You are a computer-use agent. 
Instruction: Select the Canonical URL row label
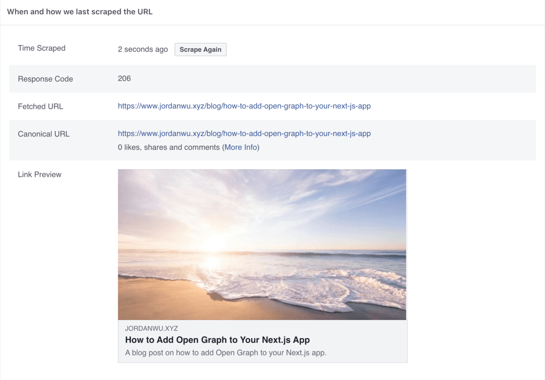coord(44,134)
